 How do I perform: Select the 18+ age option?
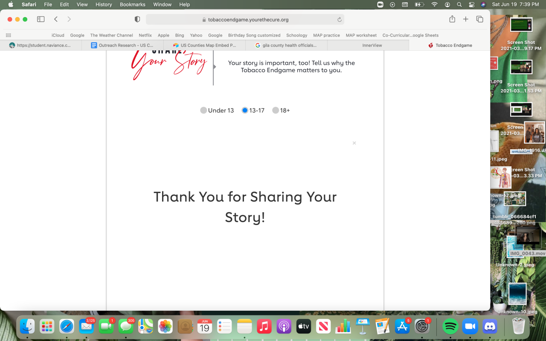click(x=276, y=110)
